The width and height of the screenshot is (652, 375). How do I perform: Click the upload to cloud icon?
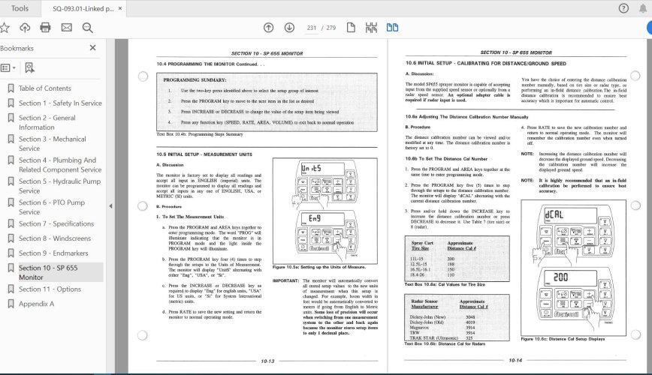coord(25,28)
